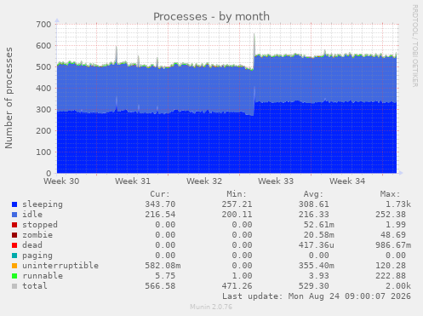The height and width of the screenshot is (316, 423).
Task: Click dead average value 417.36u
Action: click(317, 245)
